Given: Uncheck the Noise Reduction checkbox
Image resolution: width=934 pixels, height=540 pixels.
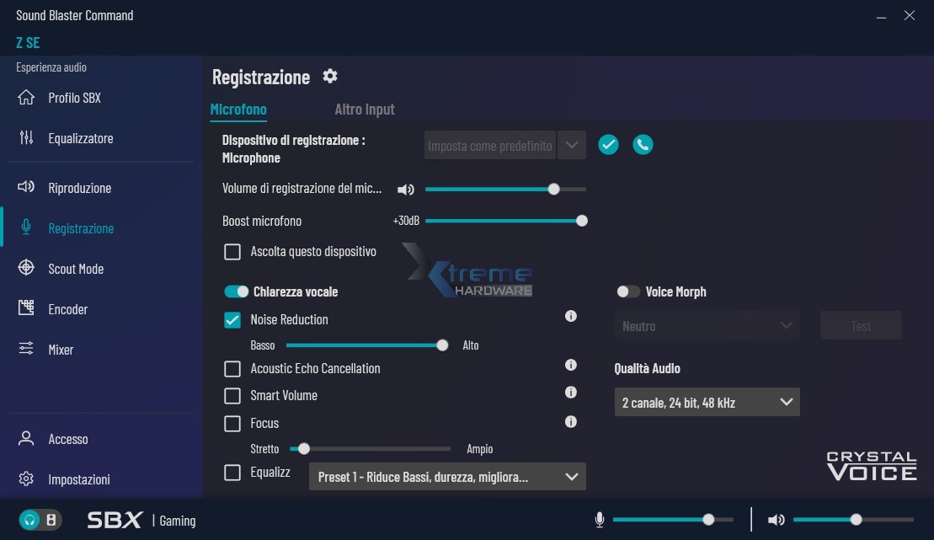Looking at the screenshot, I should click(232, 320).
